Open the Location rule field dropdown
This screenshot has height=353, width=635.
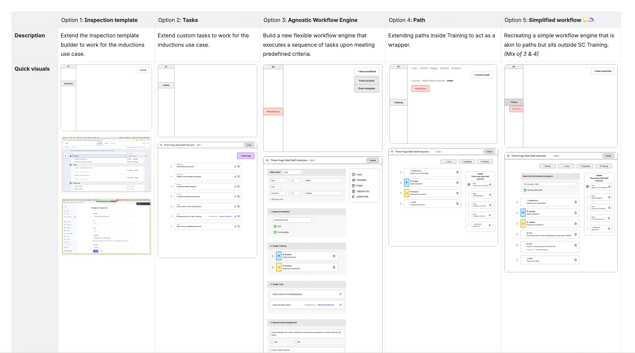279,193
